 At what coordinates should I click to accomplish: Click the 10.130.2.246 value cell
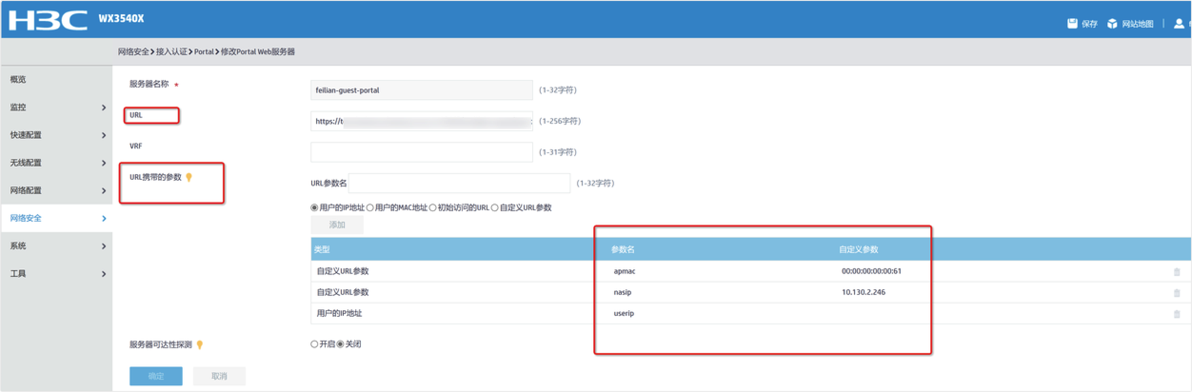point(864,292)
